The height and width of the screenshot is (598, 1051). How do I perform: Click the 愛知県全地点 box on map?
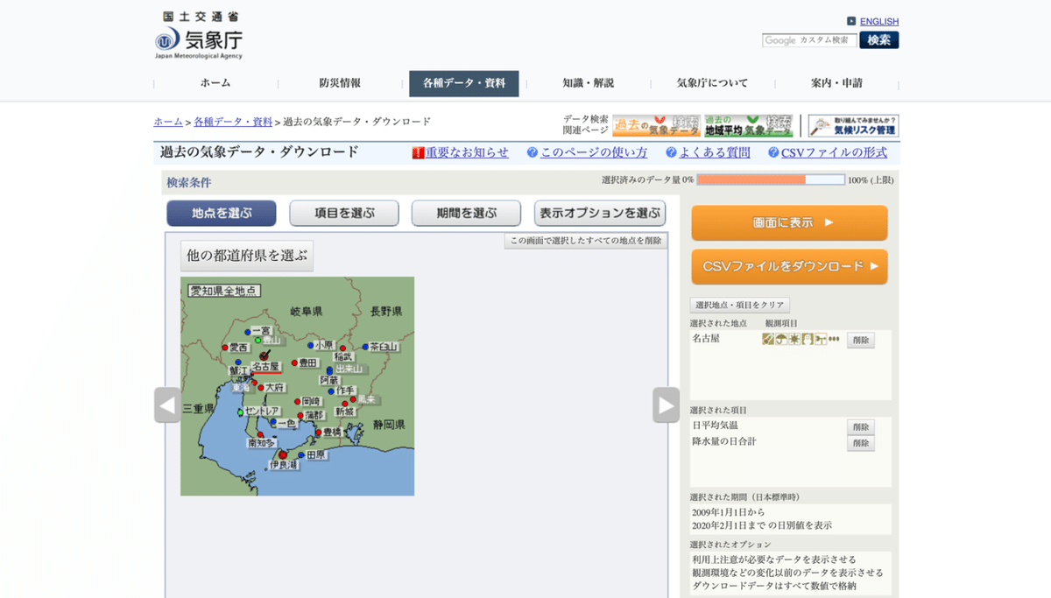[224, 291]
